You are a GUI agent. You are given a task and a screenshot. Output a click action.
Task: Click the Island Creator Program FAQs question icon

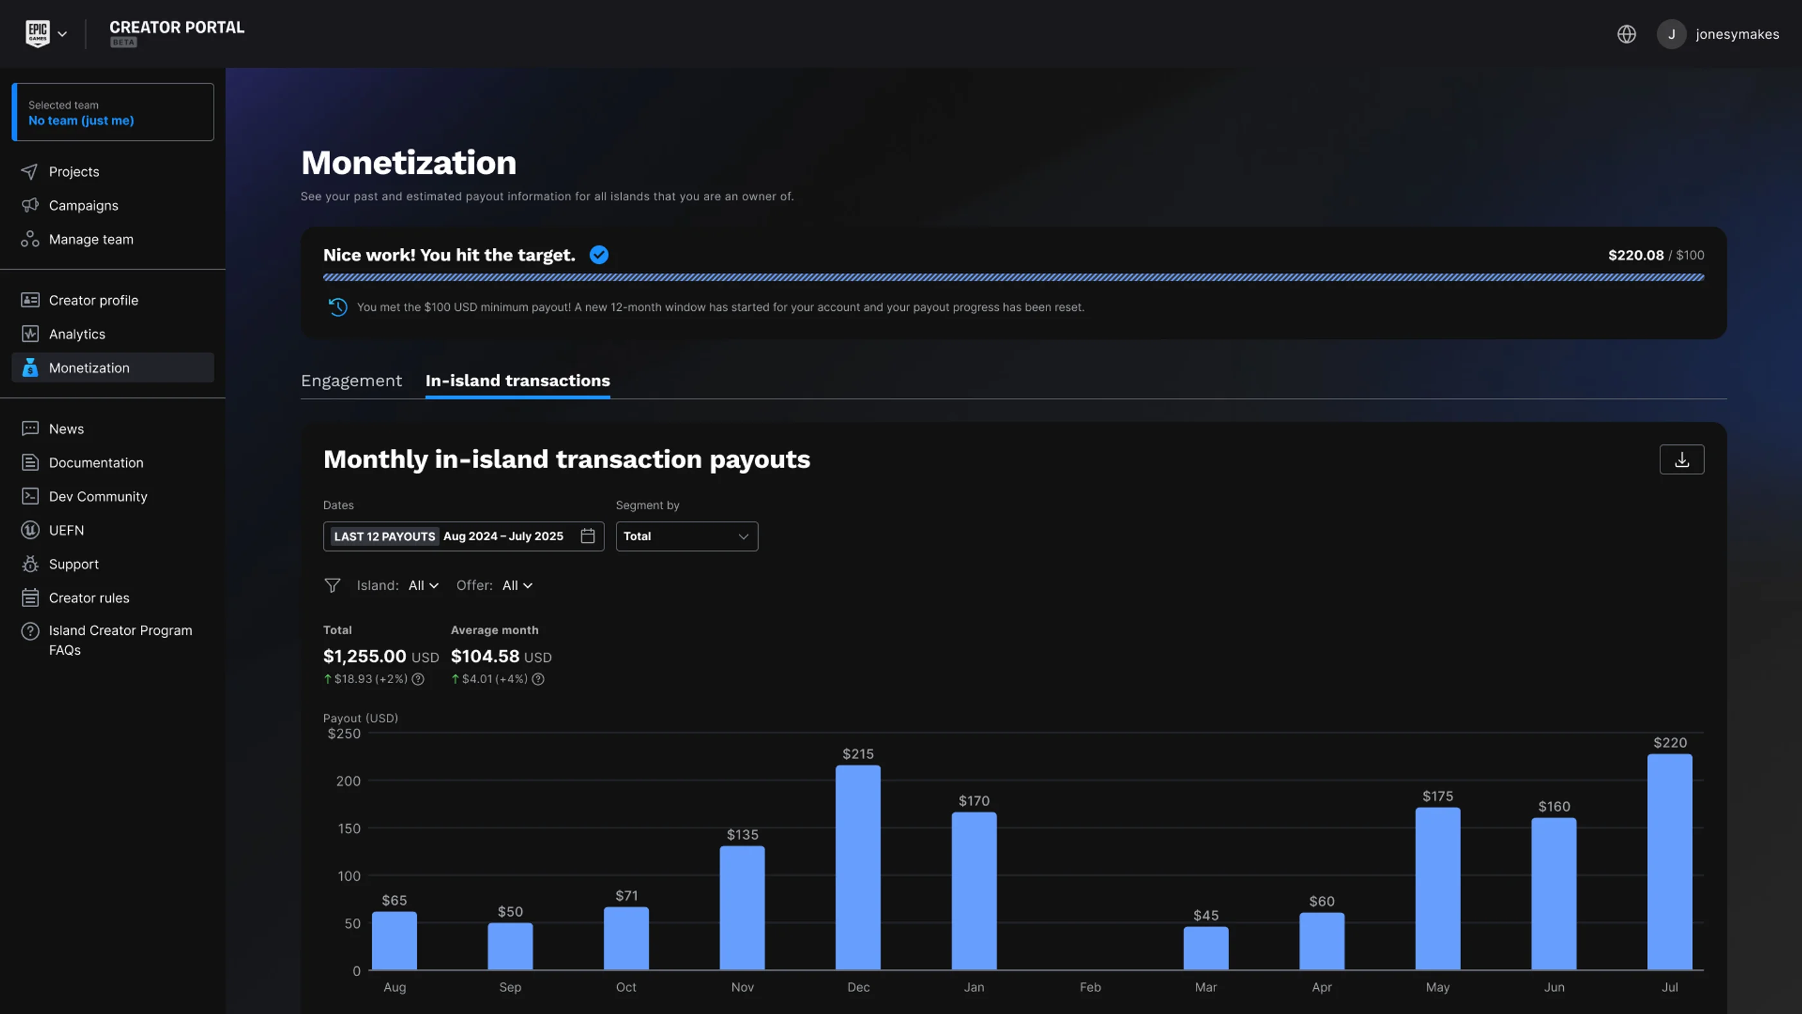30,631
